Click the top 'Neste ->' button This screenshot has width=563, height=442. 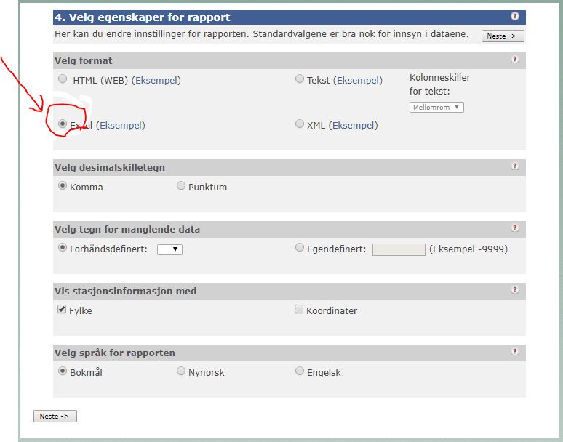click(x=503, y=36)
